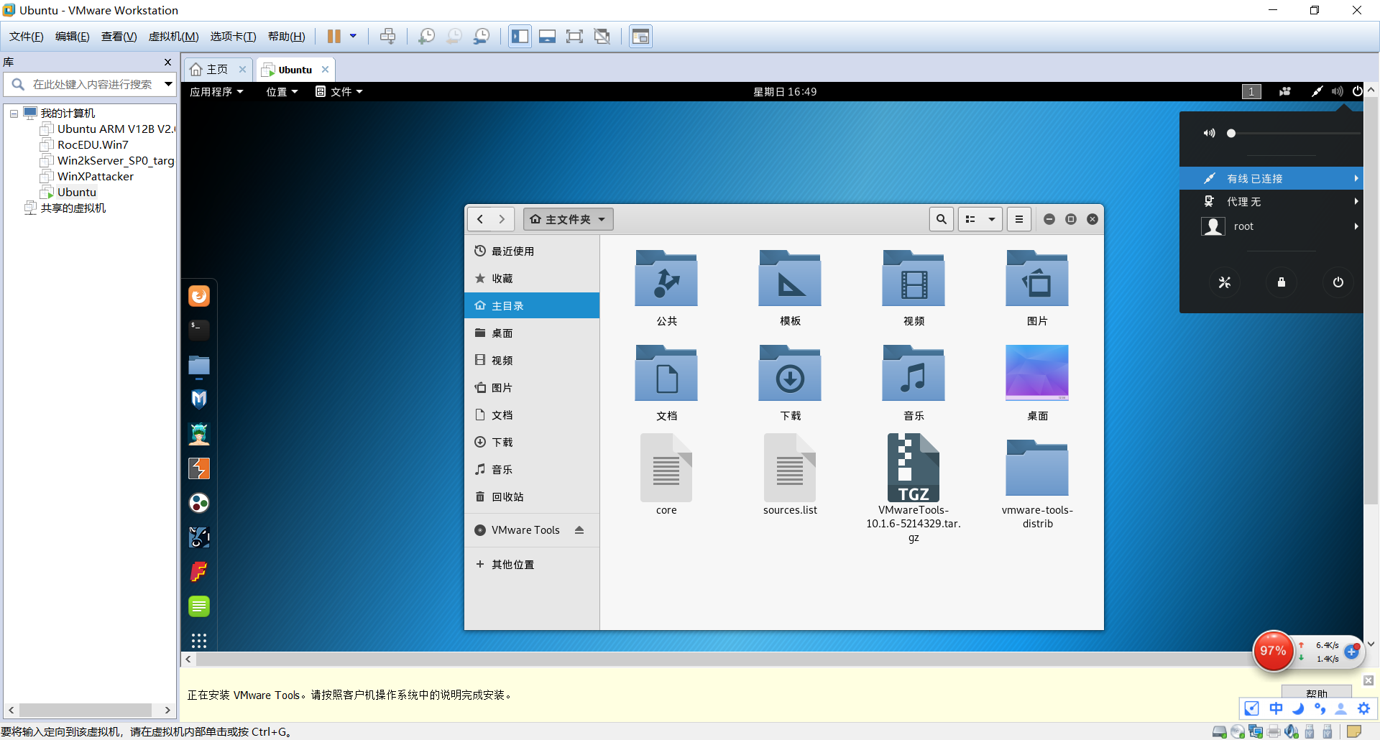Click the library search input field
Image resolution: width=1380 pixels, height=740 pixels.
86,84
